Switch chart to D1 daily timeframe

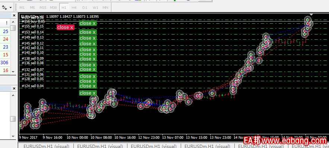point(85,8)
